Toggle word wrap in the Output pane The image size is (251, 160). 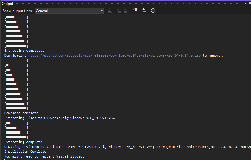144,11
